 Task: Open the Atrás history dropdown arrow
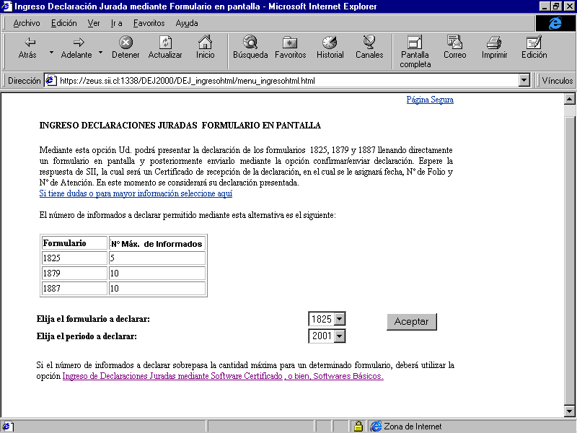click(51, 53)
